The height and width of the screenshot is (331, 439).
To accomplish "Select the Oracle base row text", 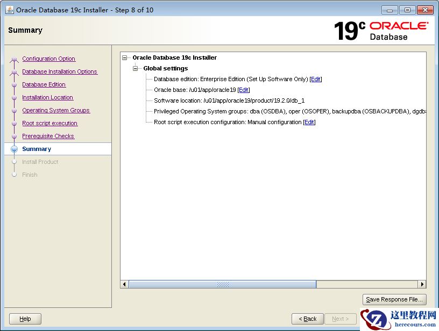I will point(195,90).
